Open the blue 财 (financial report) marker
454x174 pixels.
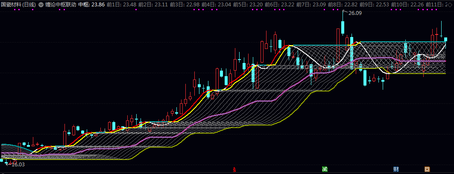point(396,169)
